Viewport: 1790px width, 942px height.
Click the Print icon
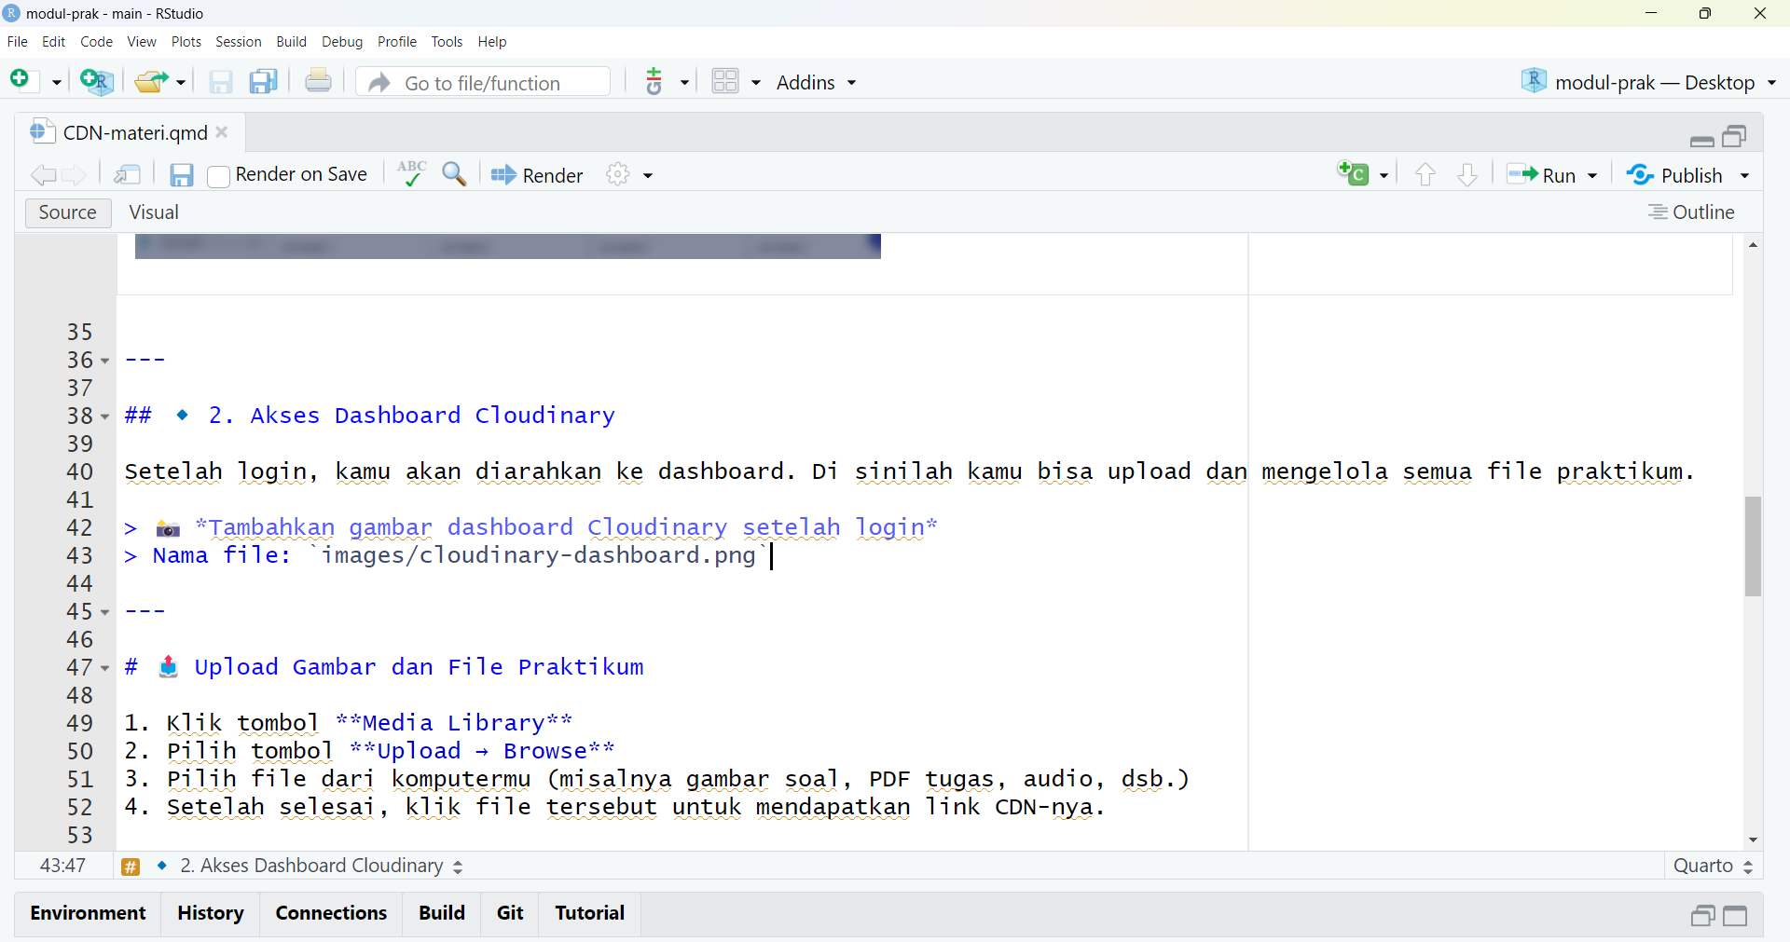coord(318,81)
